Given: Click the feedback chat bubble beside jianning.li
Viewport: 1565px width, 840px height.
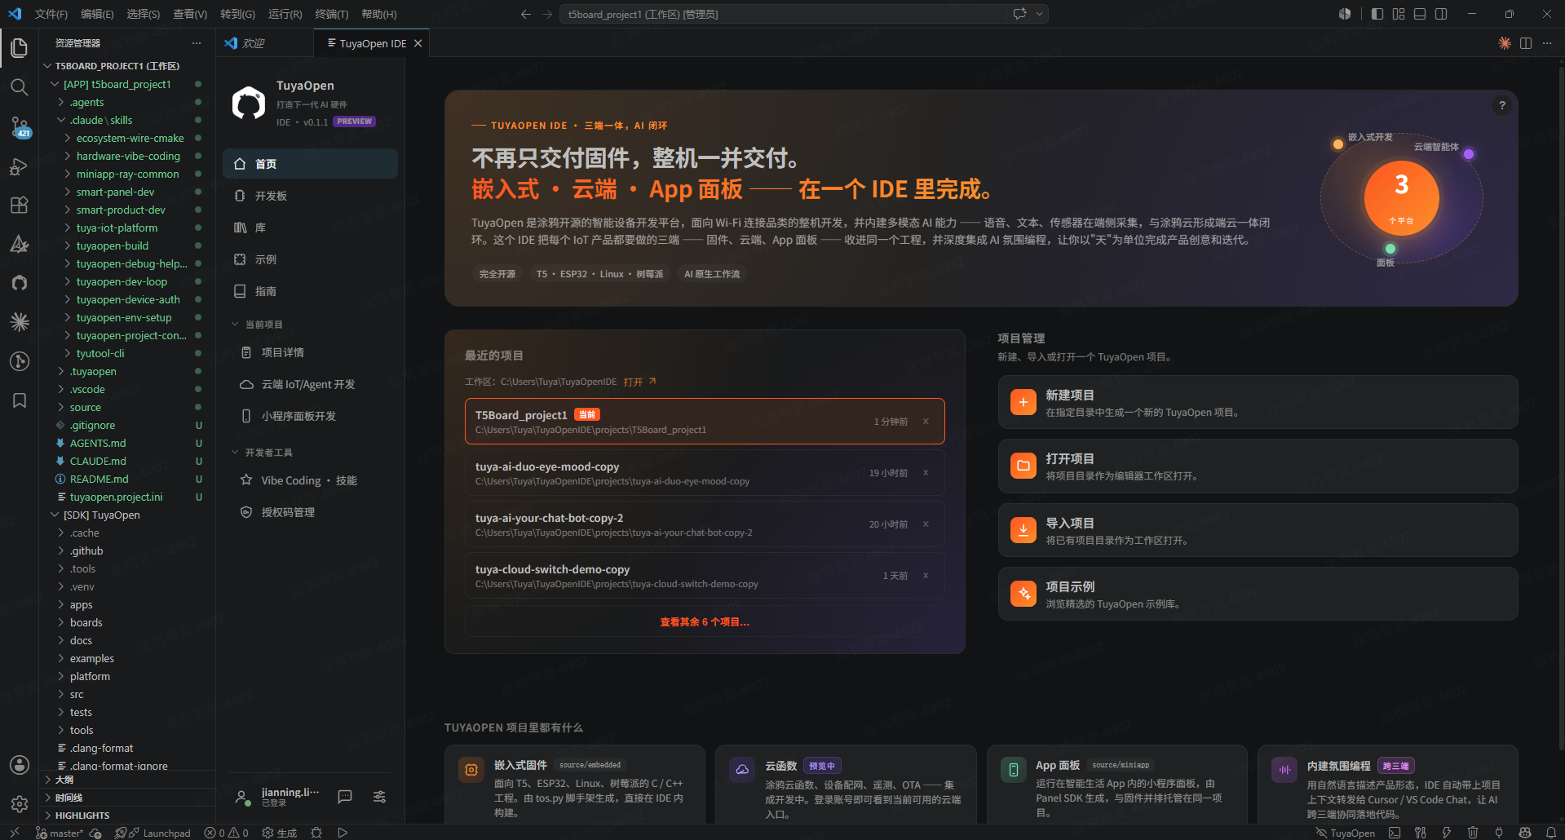Looking at the screenshot, I should coord(345,797).
